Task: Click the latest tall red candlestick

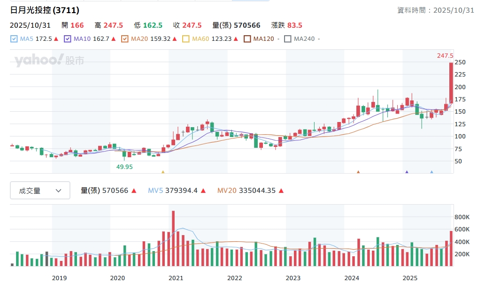Action: tap(451, 82)
